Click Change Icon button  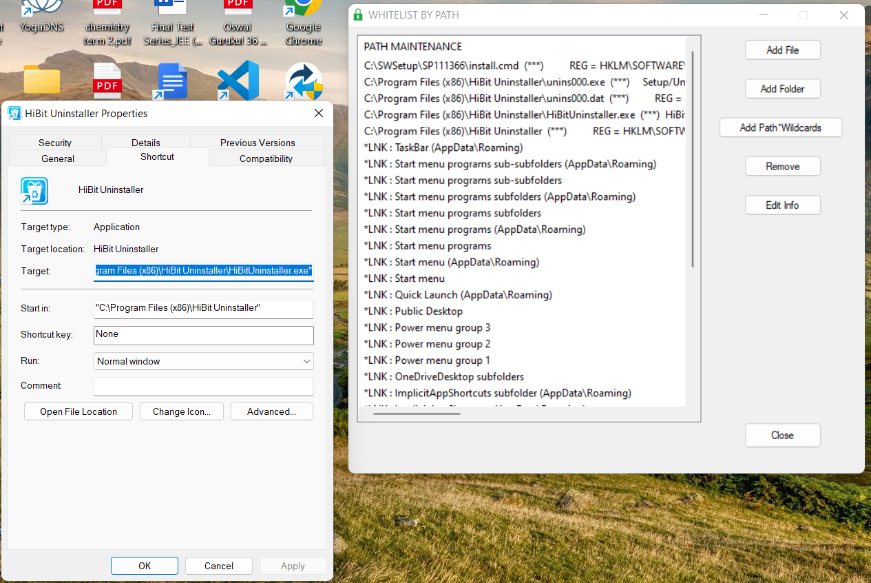point(182,411)
